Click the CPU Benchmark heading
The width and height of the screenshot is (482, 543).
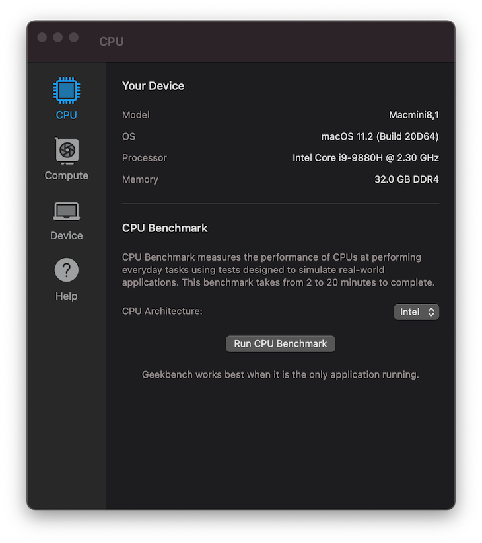click(164, 228)
